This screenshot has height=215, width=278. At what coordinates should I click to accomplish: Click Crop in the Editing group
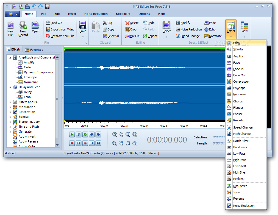(131, 29)
